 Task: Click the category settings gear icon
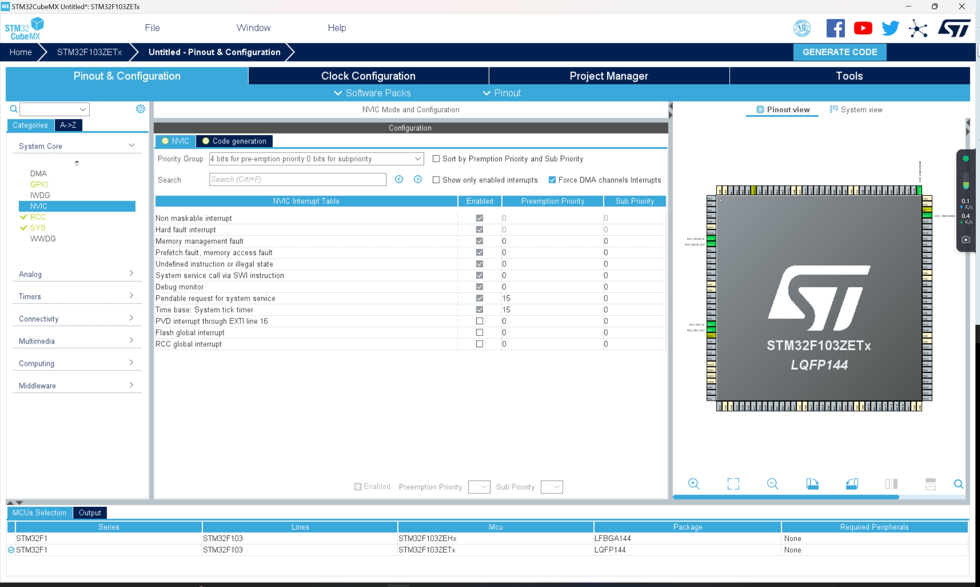pos(140,109)
